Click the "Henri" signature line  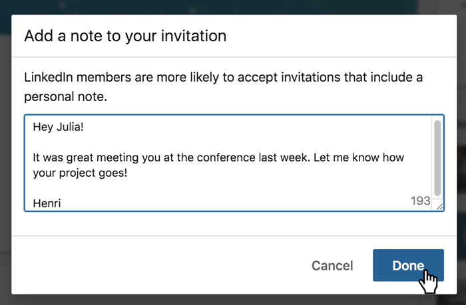[x=47, y=203]
